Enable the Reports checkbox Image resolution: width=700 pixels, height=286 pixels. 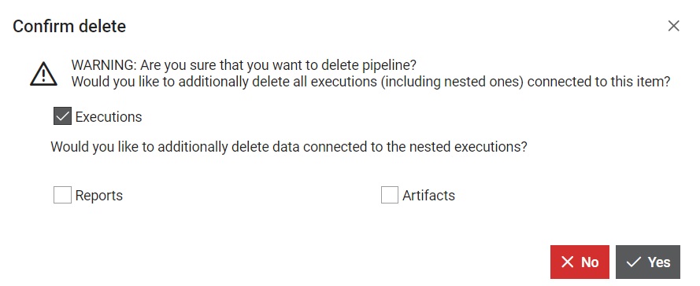62,195
